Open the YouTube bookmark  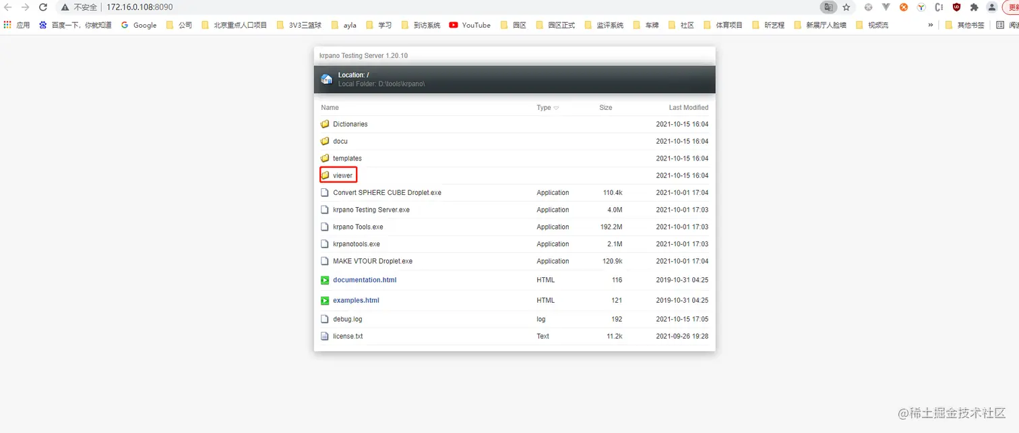(470, 25)
